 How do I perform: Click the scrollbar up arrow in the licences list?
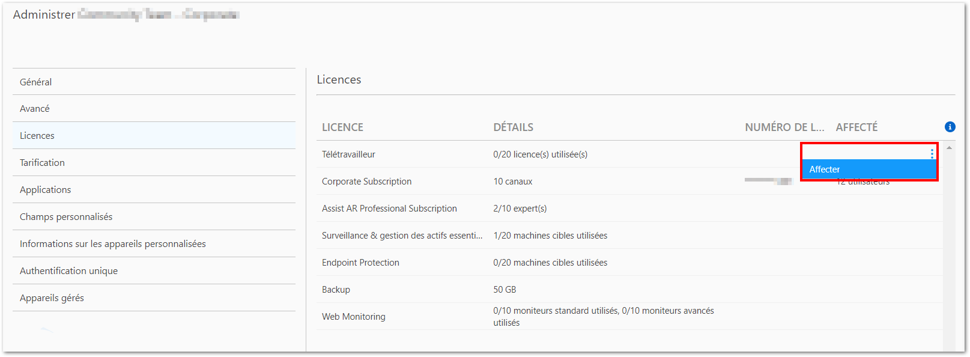pos(949,147)
